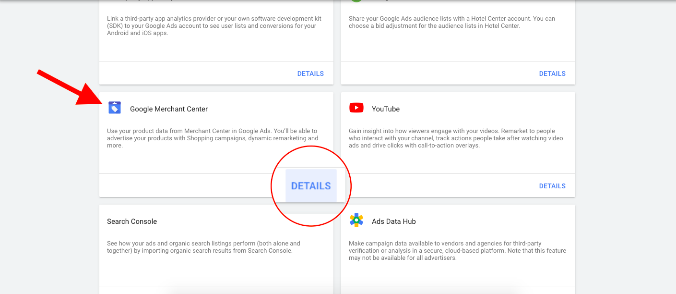Click the red arrow pointing at Merchant Center
The height and width of the screenshot is (294, 676).
click(71, 87)
